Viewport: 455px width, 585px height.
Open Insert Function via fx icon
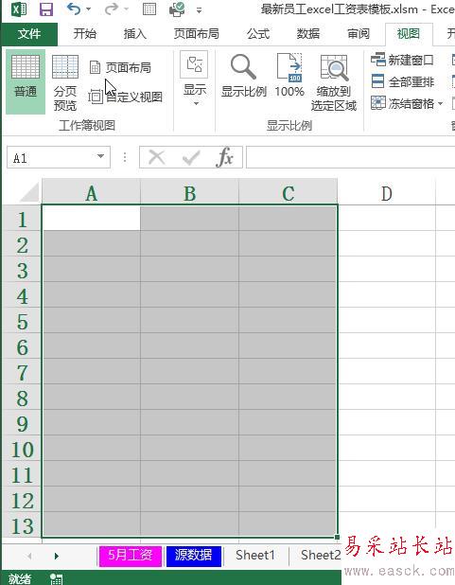(224, 157)
